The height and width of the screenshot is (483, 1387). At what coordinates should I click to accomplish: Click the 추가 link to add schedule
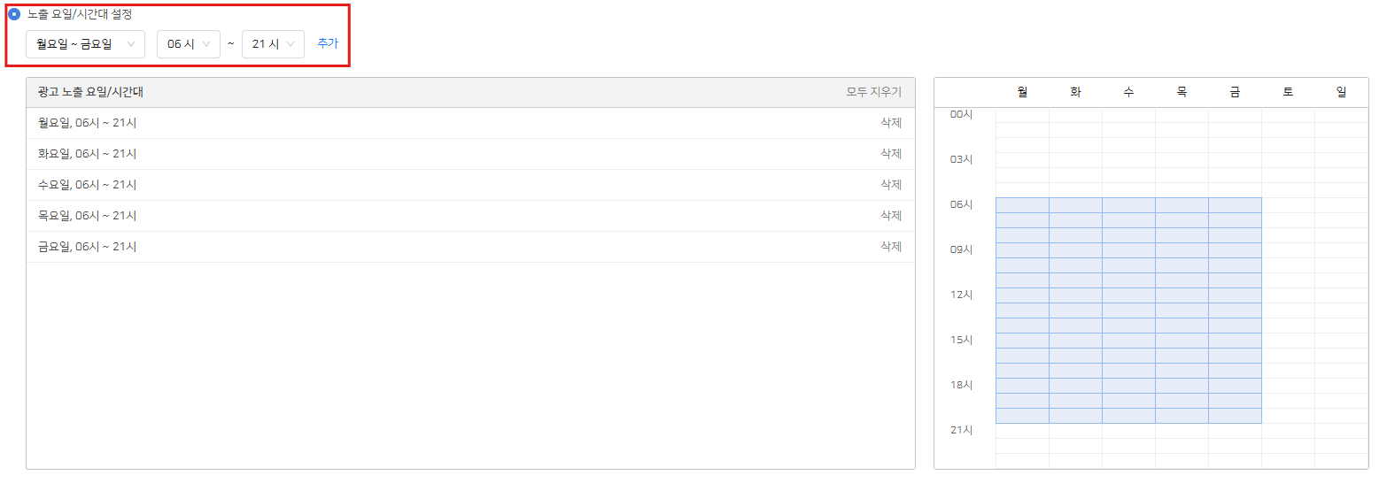328,43
